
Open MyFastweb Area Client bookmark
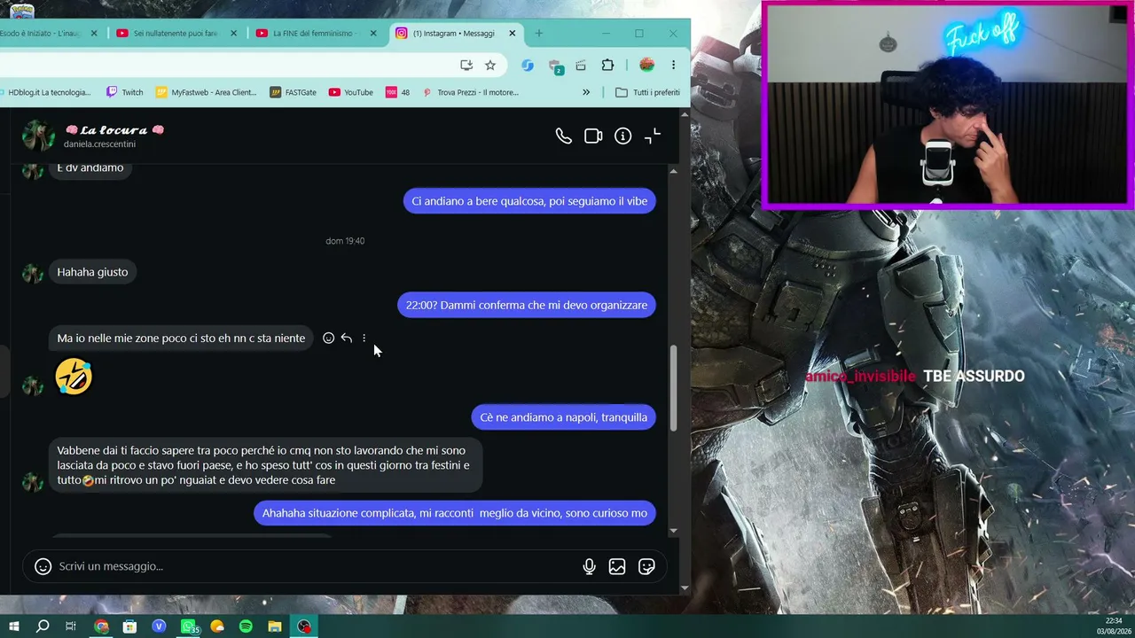[x=206, y=92]
